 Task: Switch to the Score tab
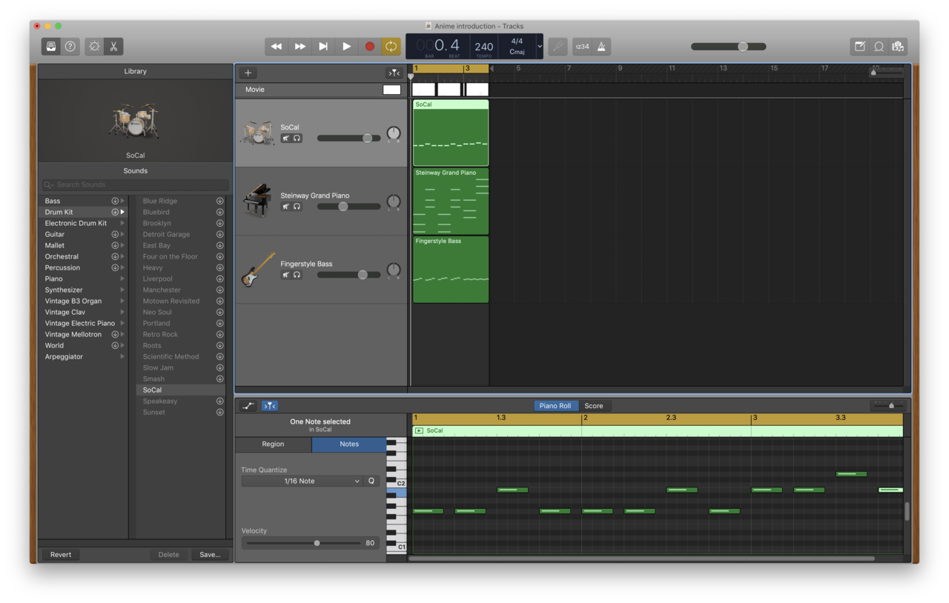[594, 406]
